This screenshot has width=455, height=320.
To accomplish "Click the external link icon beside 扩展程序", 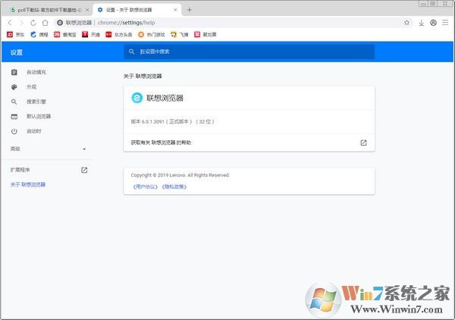I will tap(84, 170).
